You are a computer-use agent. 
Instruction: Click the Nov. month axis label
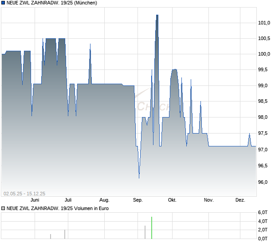209,200
